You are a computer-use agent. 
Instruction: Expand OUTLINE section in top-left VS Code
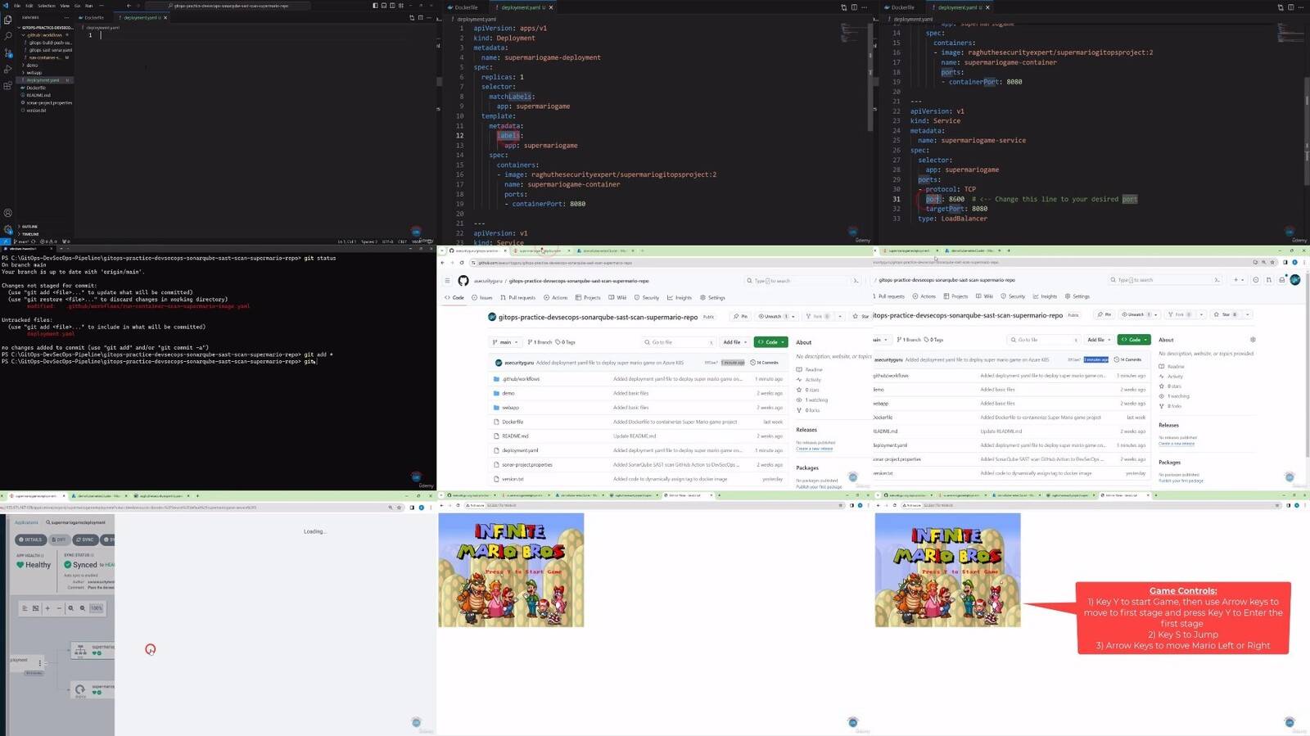tap(29, 226)
